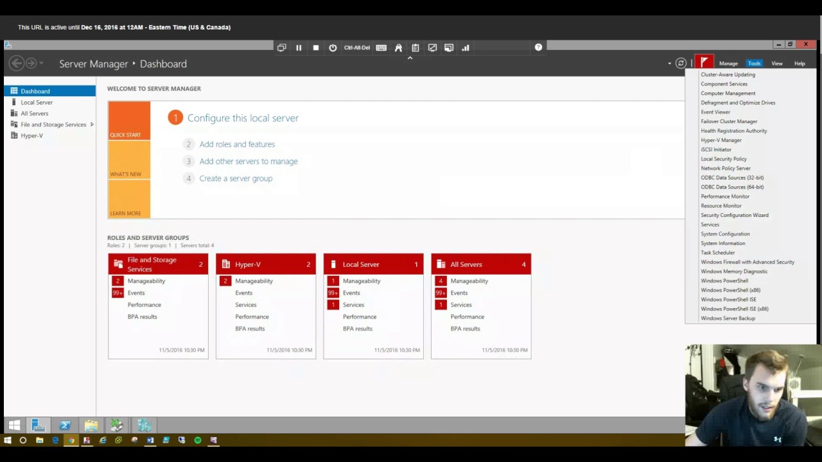822x462 pixels.
Task: Click Server Manager icon in the remote taskbar
Action: tap(39, 425)
